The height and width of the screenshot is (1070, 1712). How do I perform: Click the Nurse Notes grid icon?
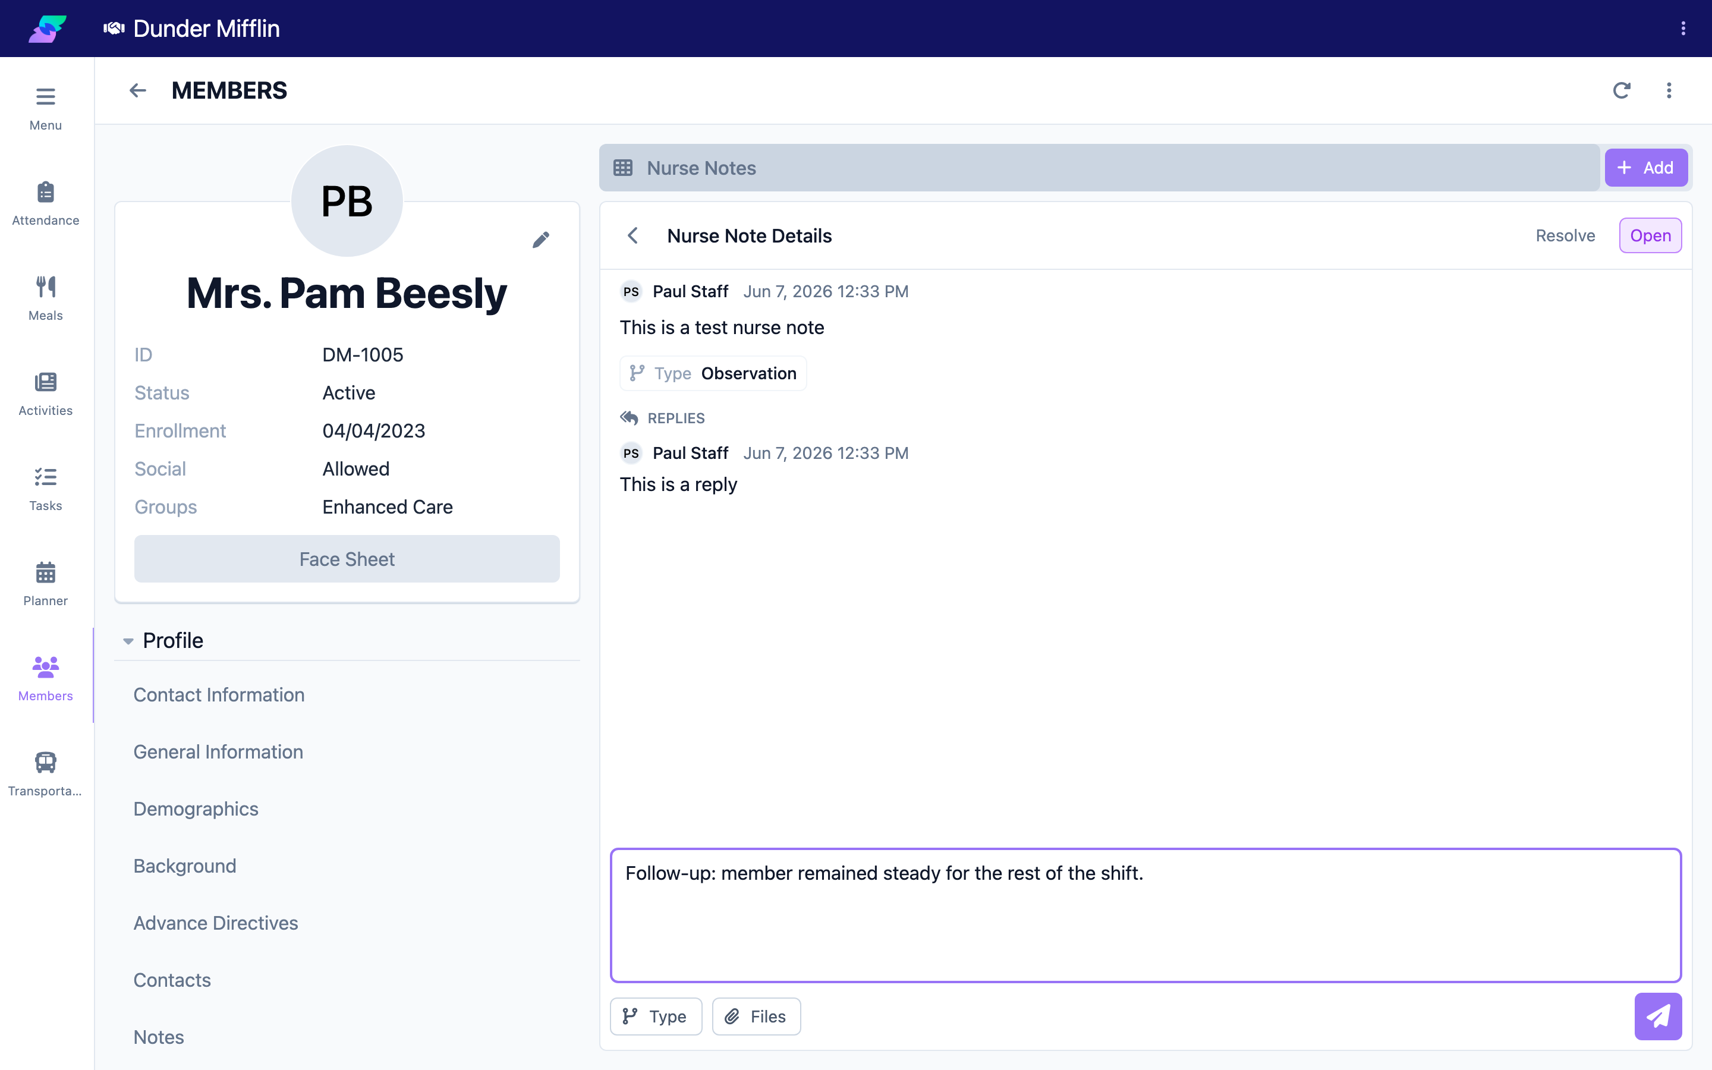[622, 168]
